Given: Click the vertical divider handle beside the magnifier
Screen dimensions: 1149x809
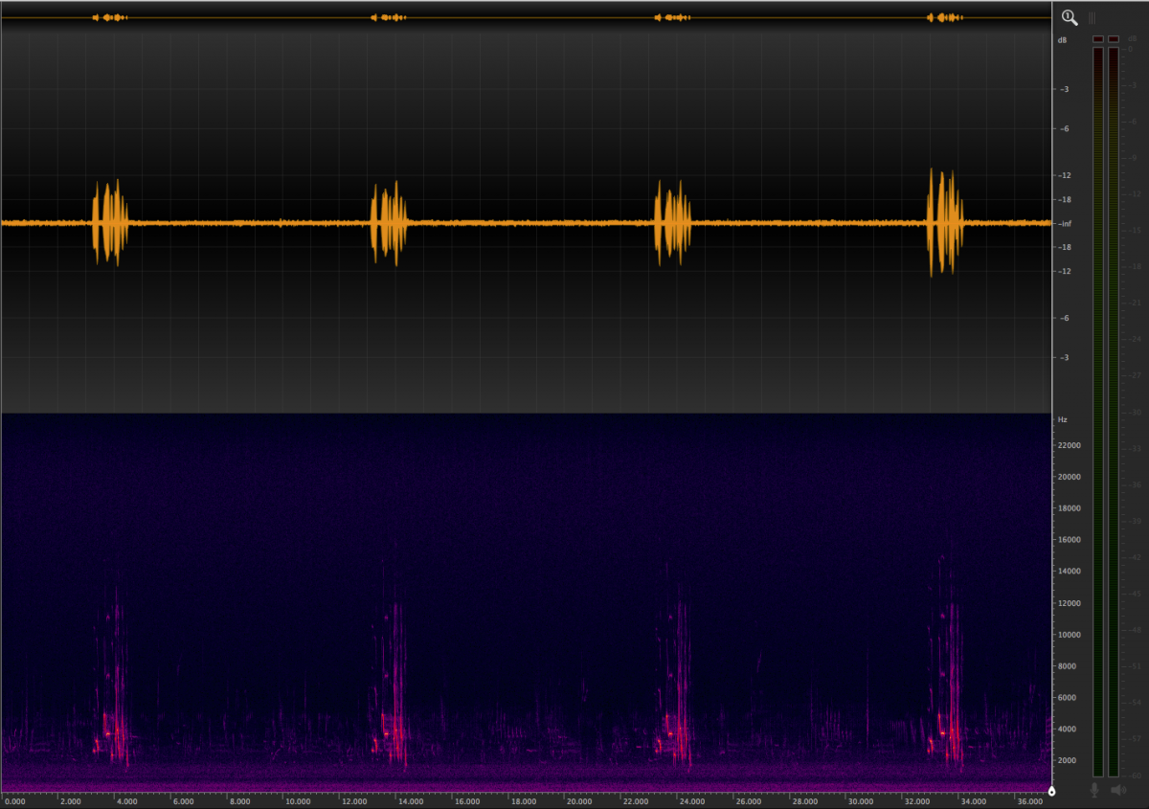Looking at the screenshot, I should pyautogui.click(x=1090, y=17).
